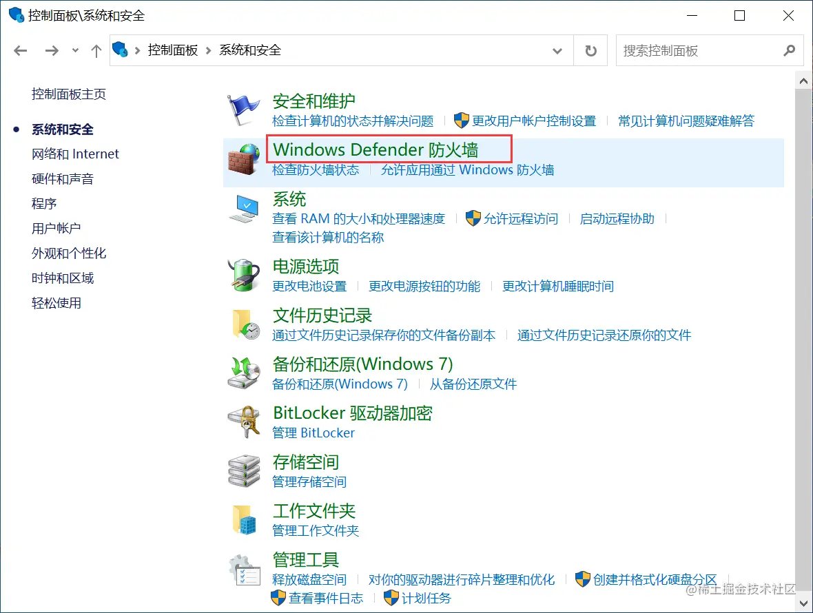
Task: Click the Administrative Tools gear checklist icon
Action: [x=244, y=570]
